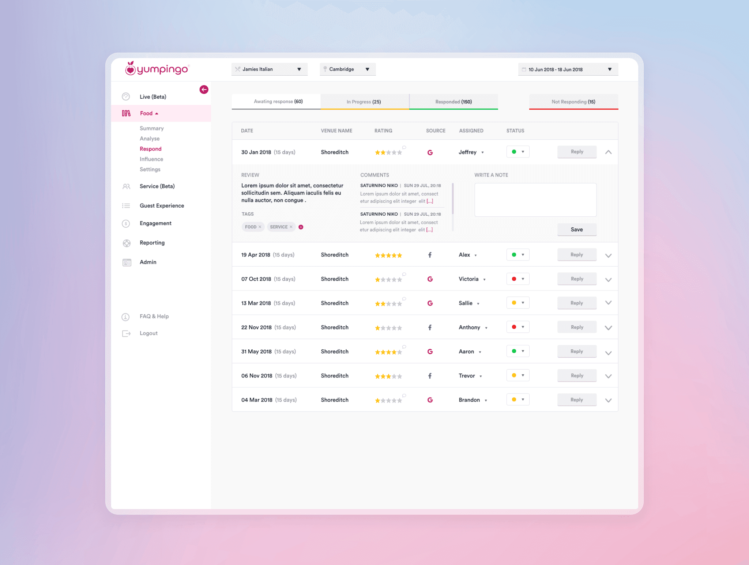The width and height of the screenshot is (749, 565).
Task: Click the Save note button
Action: 576,230
